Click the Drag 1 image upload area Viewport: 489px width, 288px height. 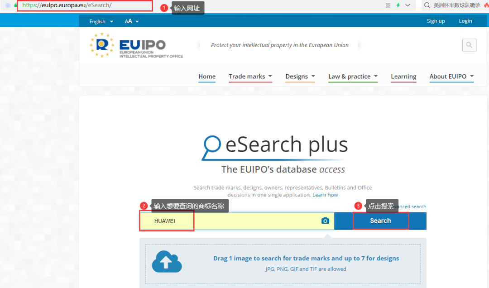coord(283,264)
